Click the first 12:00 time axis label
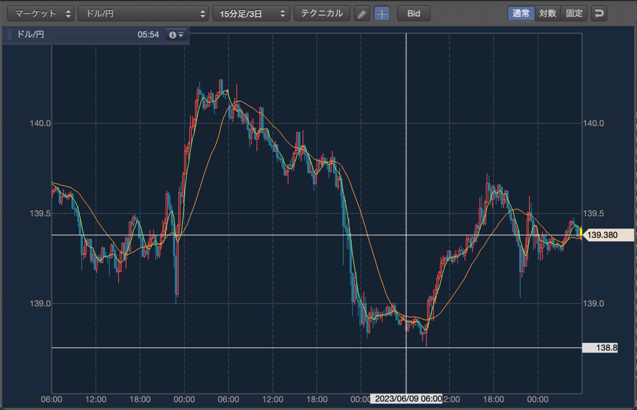This screenshot has height=410, width=637. [x=96, y=399]
